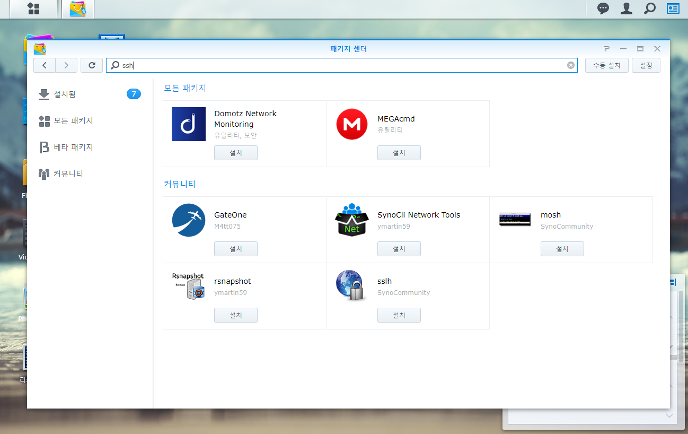Viewport: 688px width, 434px height.
Task: Click the sslh package name
Action: 385,281
